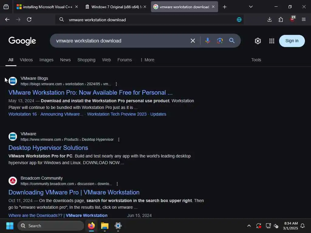Open Desktop Hypervisor Solutions result

(48, 148)
